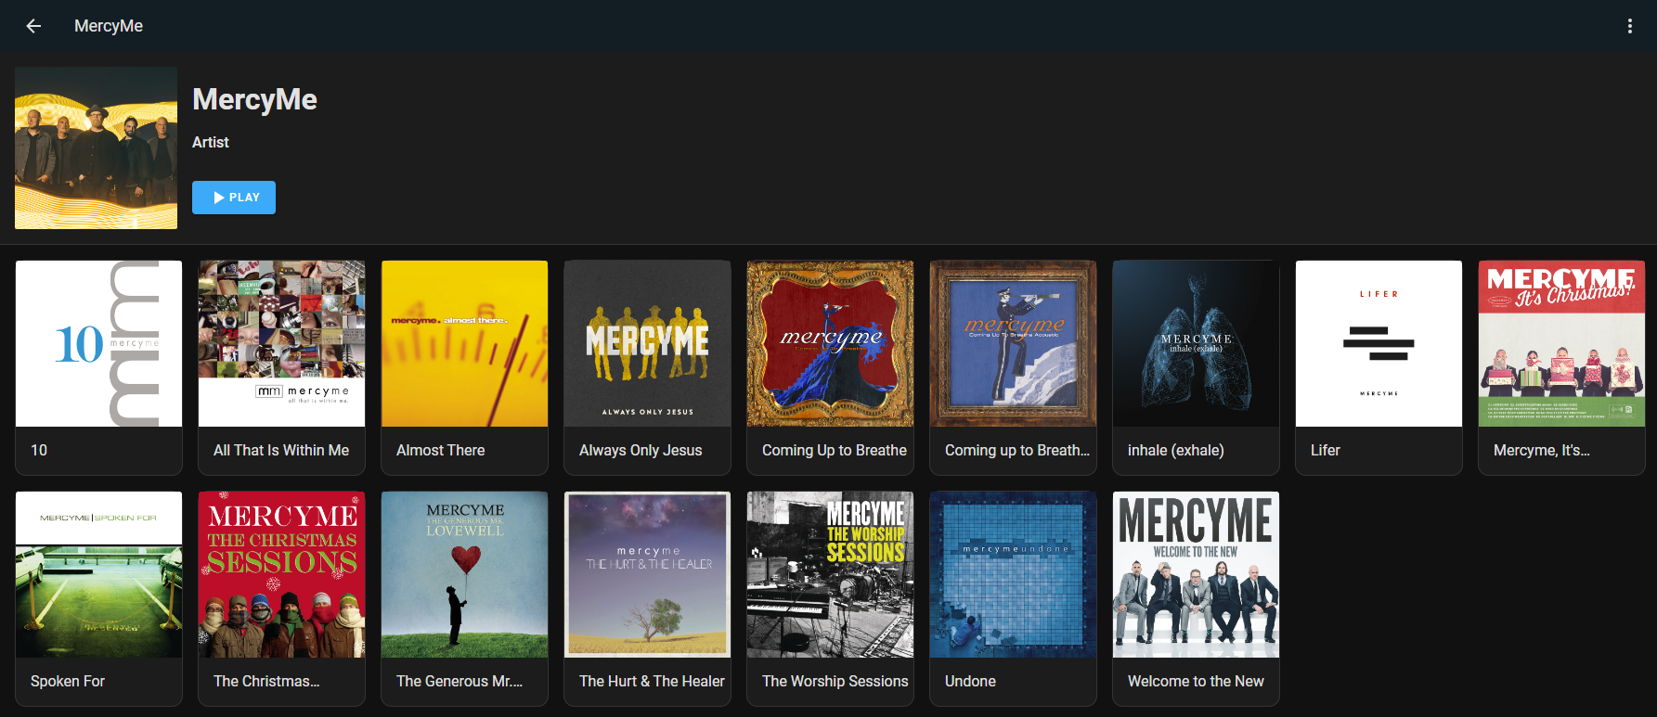Open the Welcome to the New cover
The image size is (1657, 717).
click(1197, 574)
